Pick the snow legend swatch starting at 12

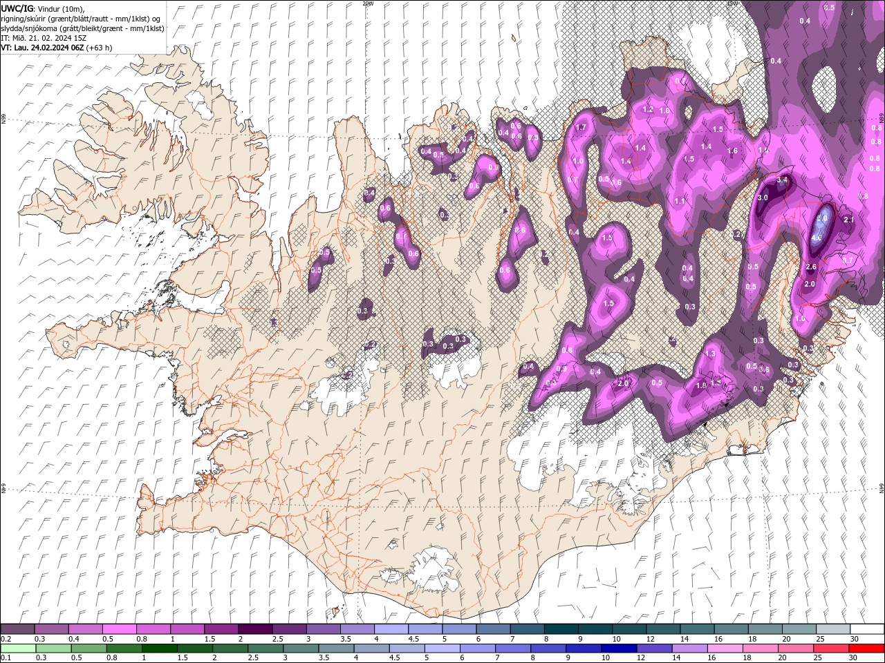click(x=664, y=629)
